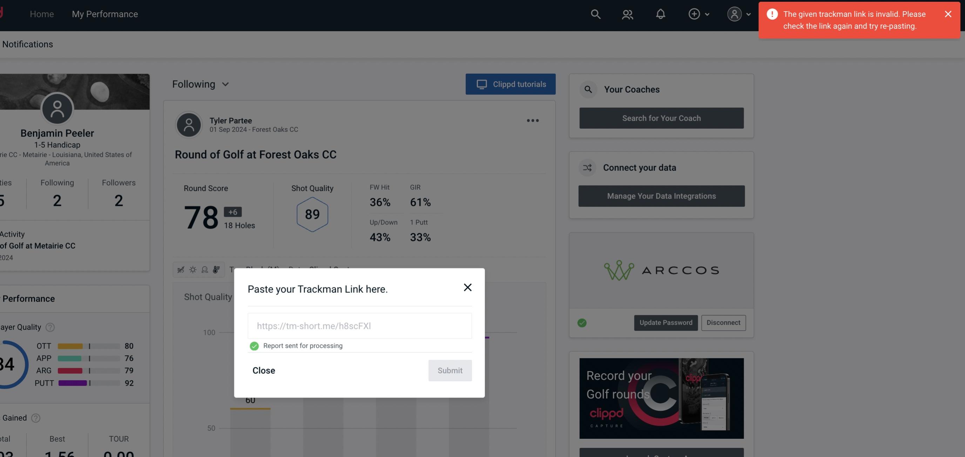
Task: Select the Home menu tab
Action: 41,14
